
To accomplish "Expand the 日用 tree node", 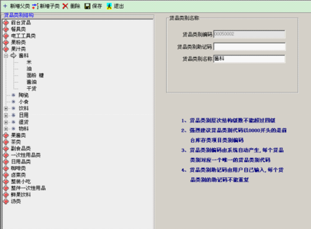I will point(6,116).
